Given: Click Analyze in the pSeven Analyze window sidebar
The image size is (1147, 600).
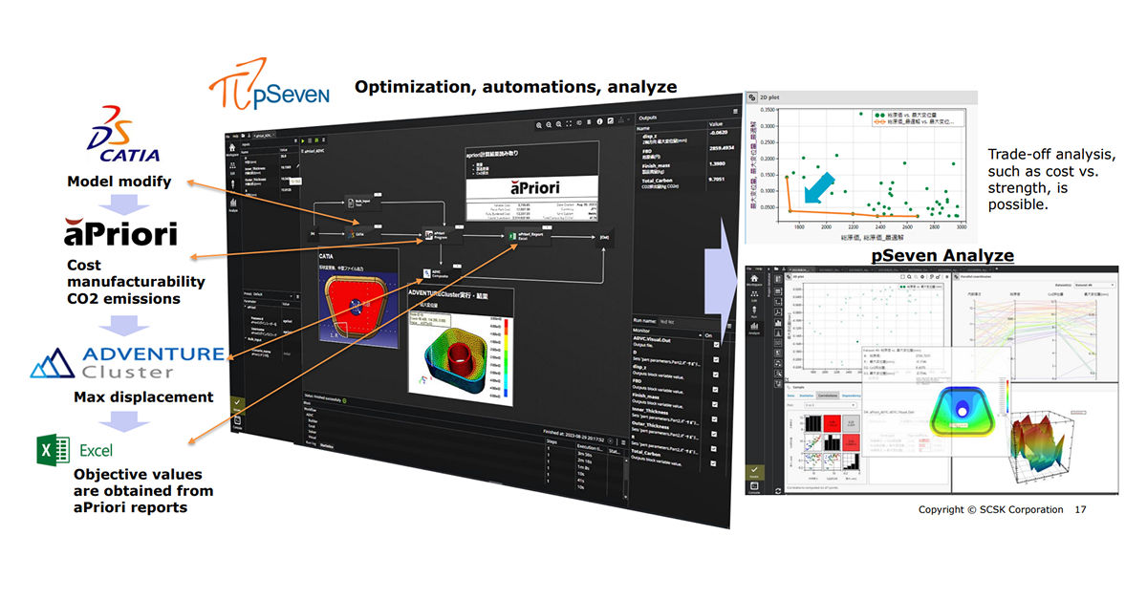Looking at the screenshot, I should pyautogui.click(x=754, y=330).
